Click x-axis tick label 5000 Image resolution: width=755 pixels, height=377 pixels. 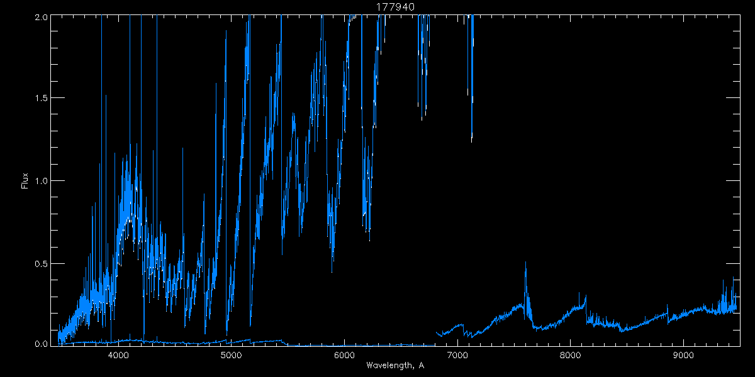[231, 355]
